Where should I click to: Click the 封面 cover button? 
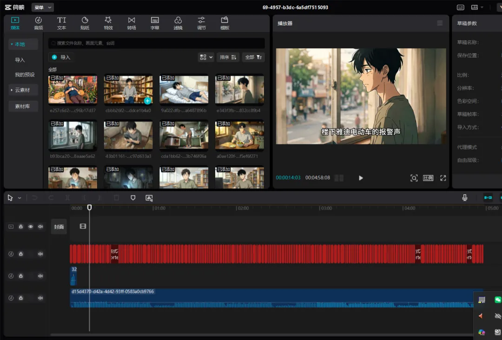59,227
